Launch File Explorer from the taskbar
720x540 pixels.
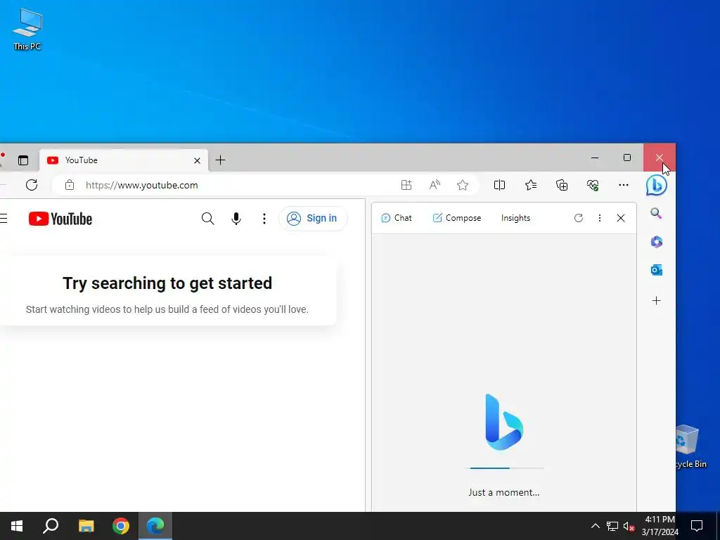pyautogui.click(x=86, y=526)
